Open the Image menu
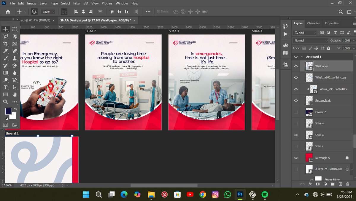Viewport: 356px width, 201px height. [x=31, y=3]
